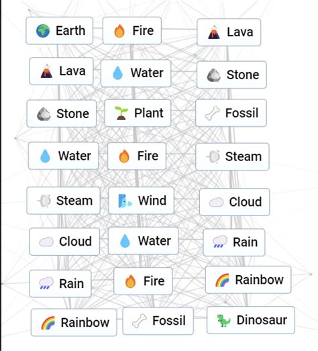Click the green Dinosaur icon

[223, 320]
